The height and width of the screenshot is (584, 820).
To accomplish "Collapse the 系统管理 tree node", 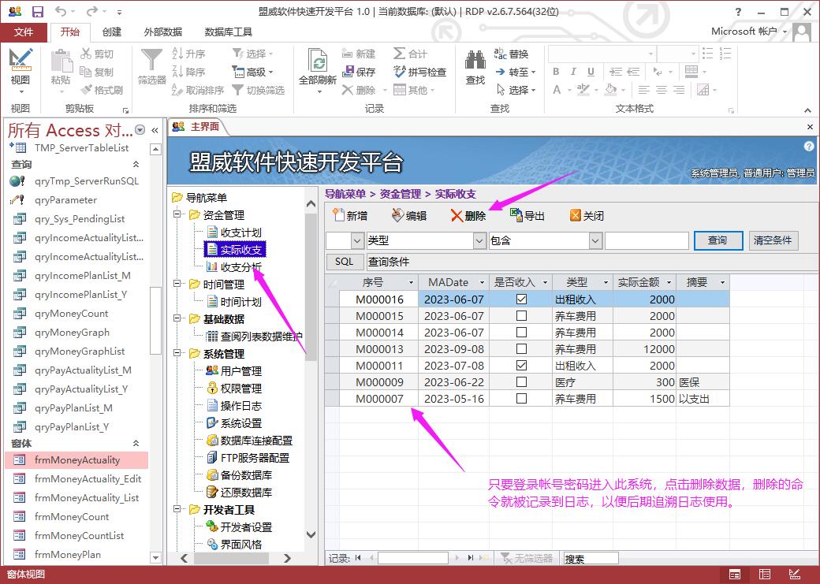I will pos(177,353).
